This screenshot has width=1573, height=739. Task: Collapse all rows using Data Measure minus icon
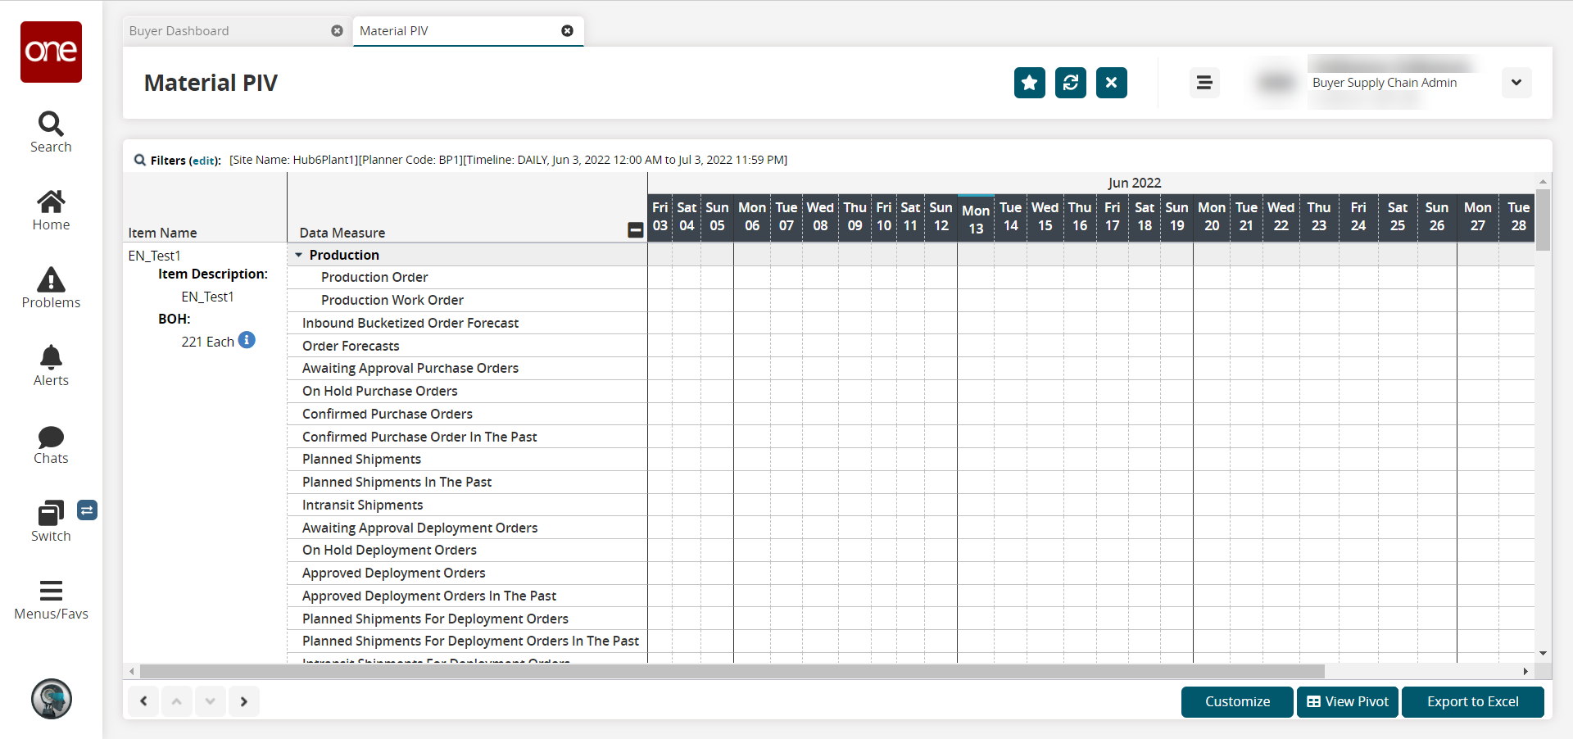635,230
